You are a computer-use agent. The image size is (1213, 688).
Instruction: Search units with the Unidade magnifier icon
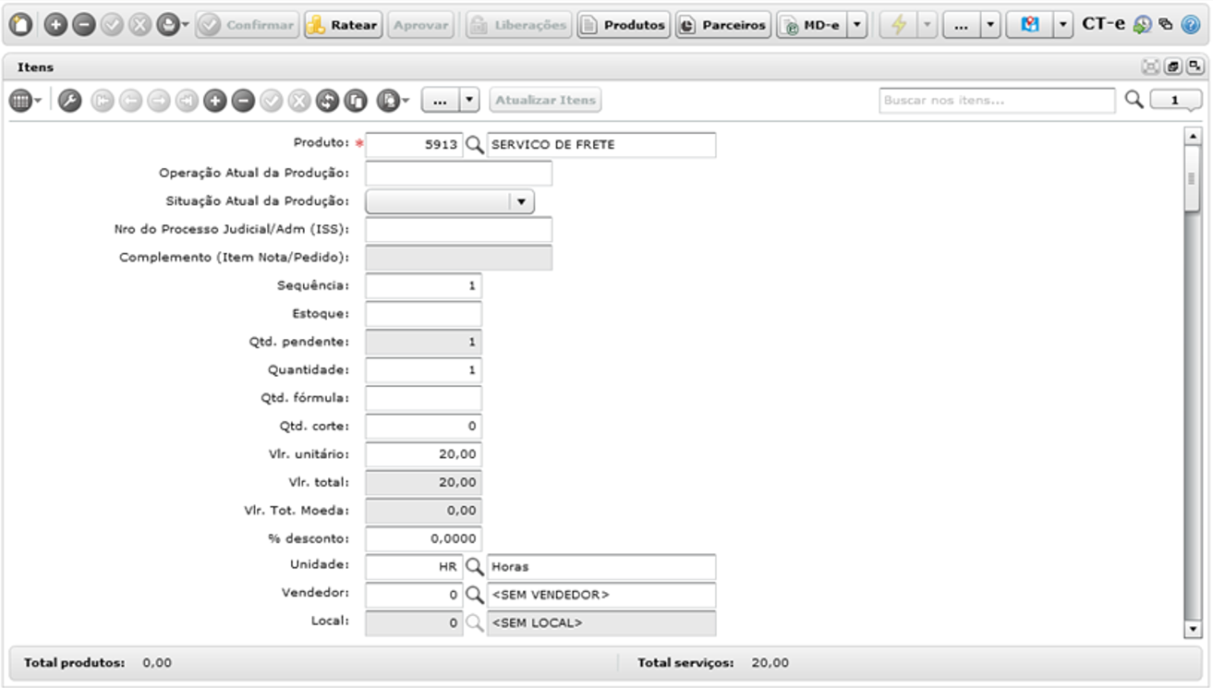point(474,567)
